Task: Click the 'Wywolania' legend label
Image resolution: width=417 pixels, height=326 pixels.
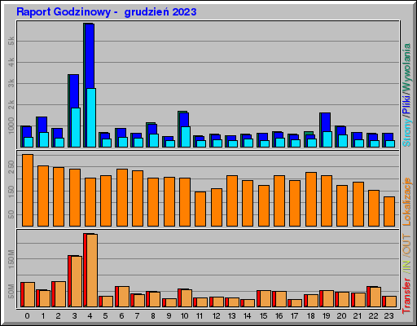Action: 406,68
